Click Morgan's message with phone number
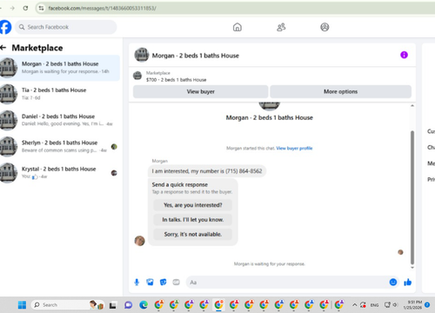435x313 pixels. (207, 171)
